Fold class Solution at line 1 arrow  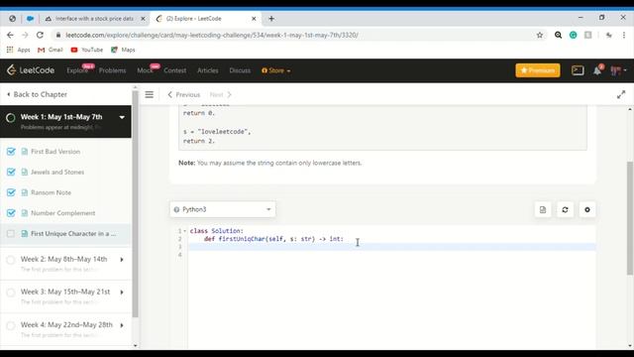(x=185, y=231)
